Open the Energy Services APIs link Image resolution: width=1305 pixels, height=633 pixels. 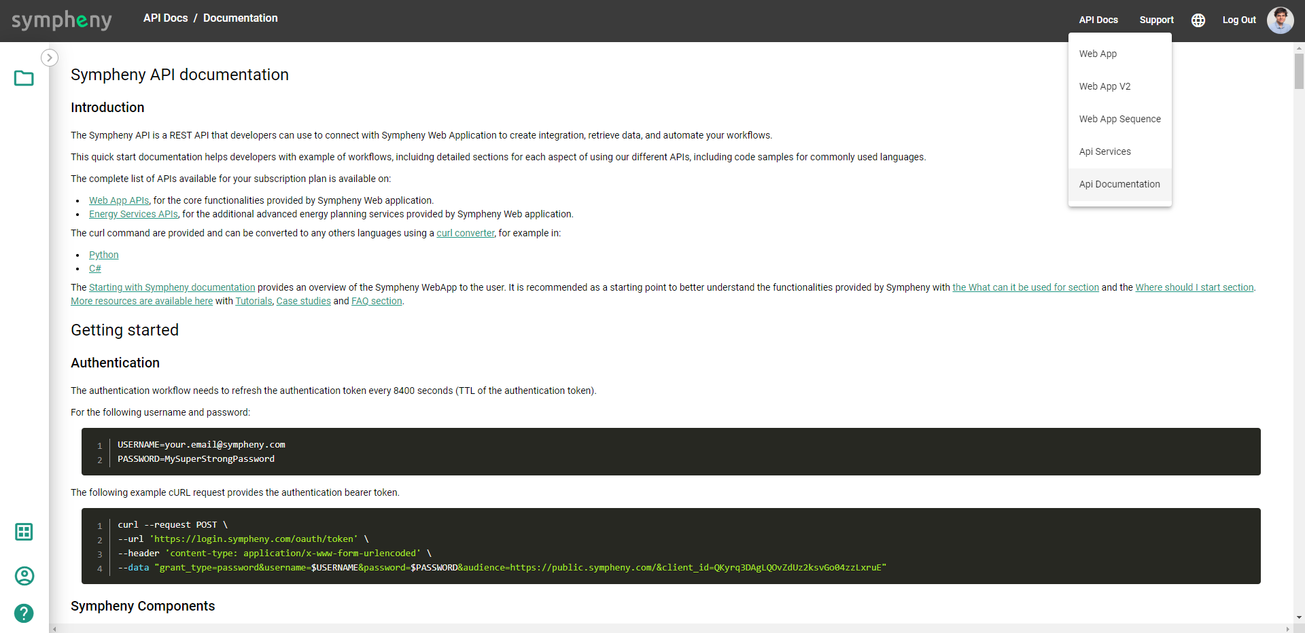click(x=133, y=214)
